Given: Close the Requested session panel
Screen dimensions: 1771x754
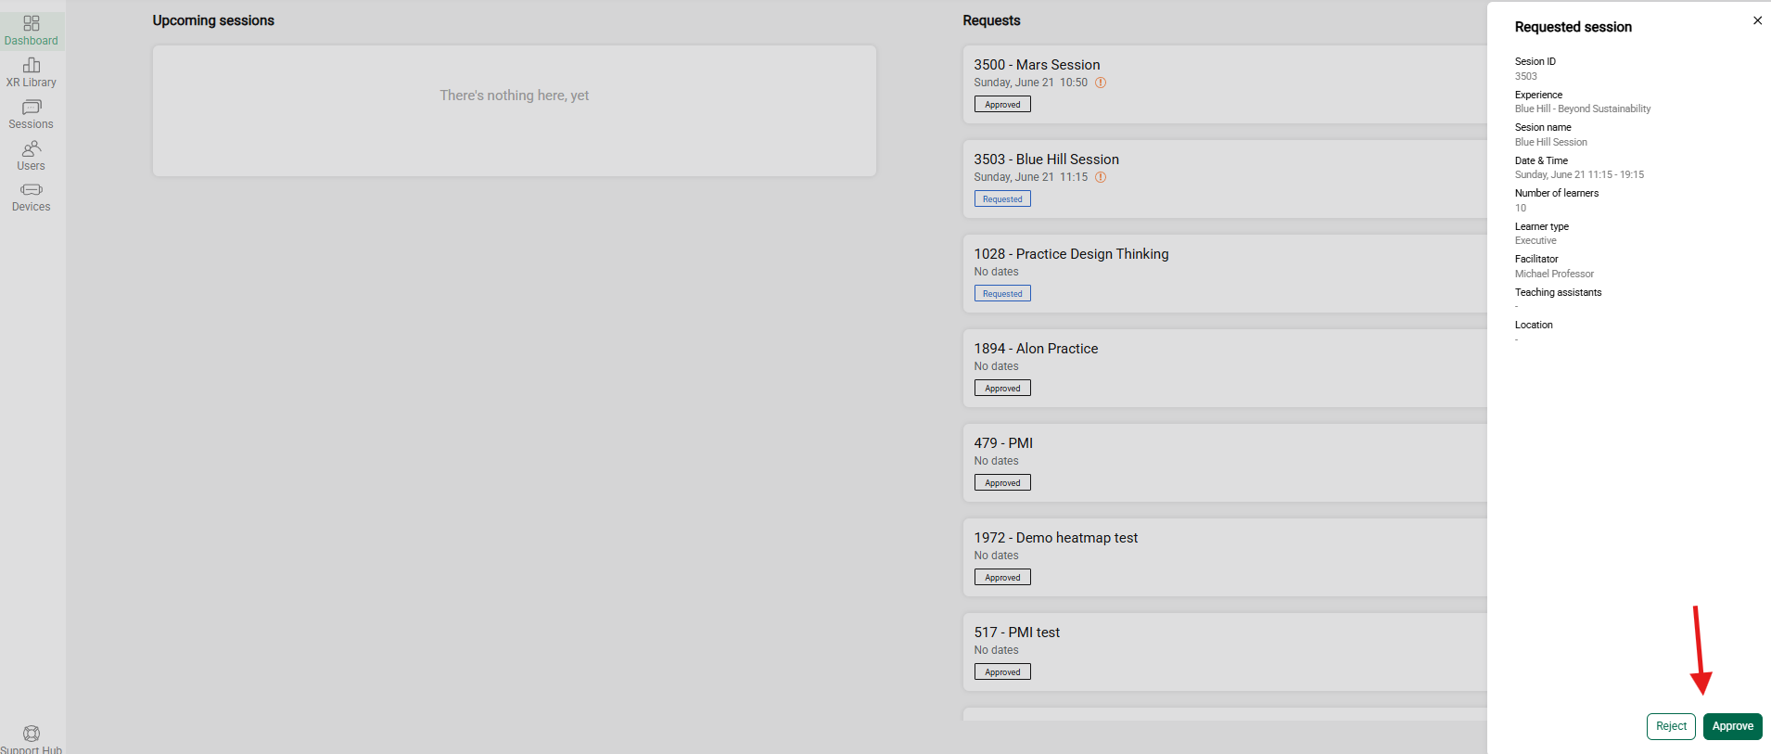Looking at the screenshot, I should (x=1757, y=20).
